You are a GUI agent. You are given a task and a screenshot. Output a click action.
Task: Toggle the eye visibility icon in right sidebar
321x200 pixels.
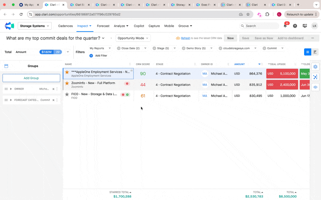315,87
